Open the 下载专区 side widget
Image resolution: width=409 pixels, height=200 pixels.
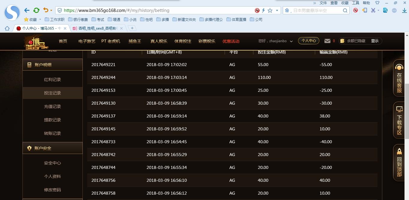pos(399,120)
